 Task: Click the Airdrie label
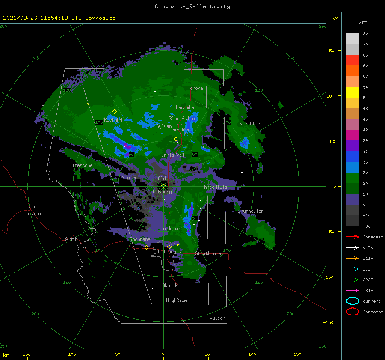pyautogui.click(x=169, y=229)
